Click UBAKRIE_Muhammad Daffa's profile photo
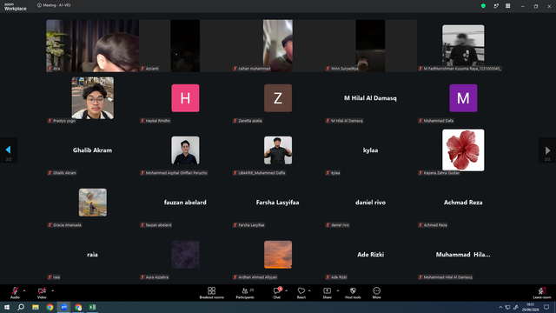Image resolution: width=556 pixels, height=313 pixels. (x=278, y=150)
